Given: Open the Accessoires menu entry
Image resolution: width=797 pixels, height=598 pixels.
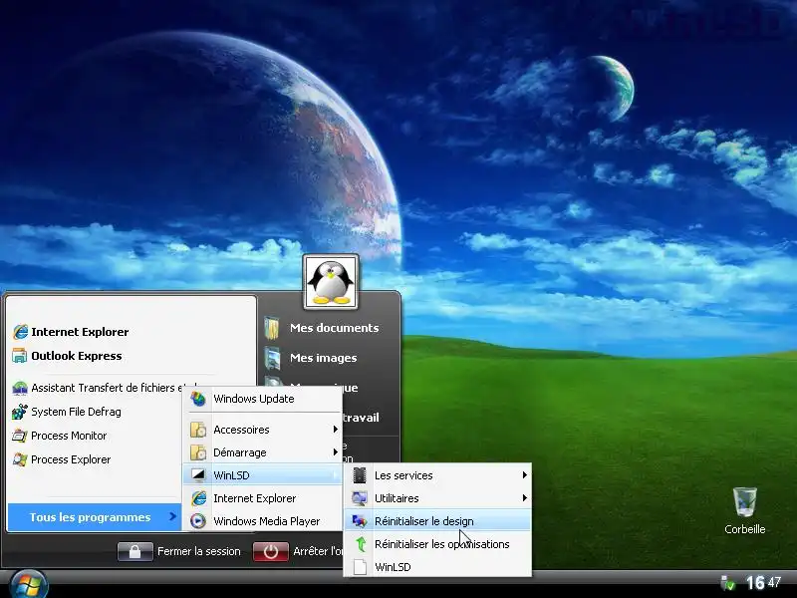Looking at the screenshot, I should tap(263, 430).
